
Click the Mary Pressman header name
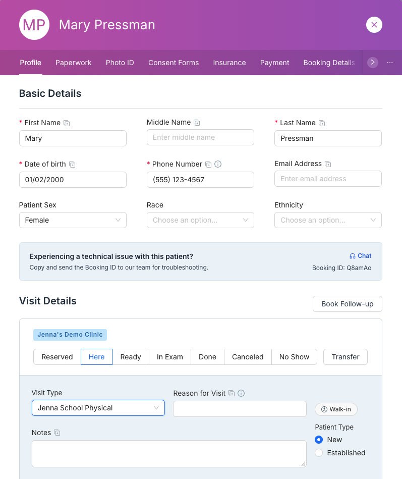tap(107, 25)
